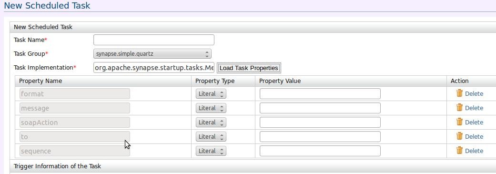Image resolution: width=496 pixels, height=174 pixels.
Task: Click trash icon for message property
Action: pos(459,107)
